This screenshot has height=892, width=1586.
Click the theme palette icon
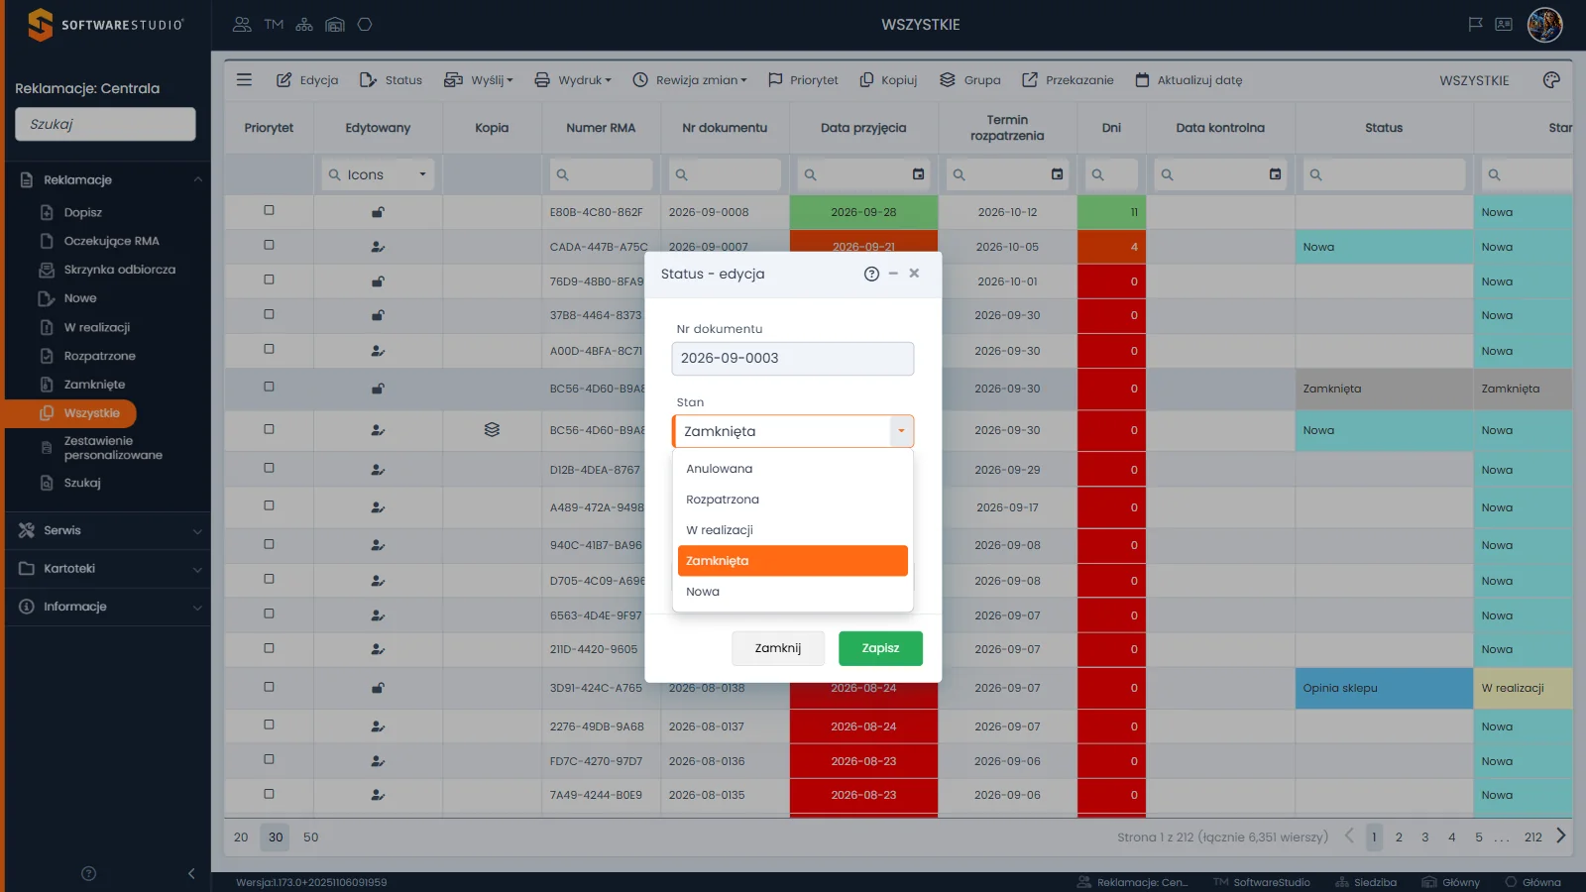(1551, 79)
